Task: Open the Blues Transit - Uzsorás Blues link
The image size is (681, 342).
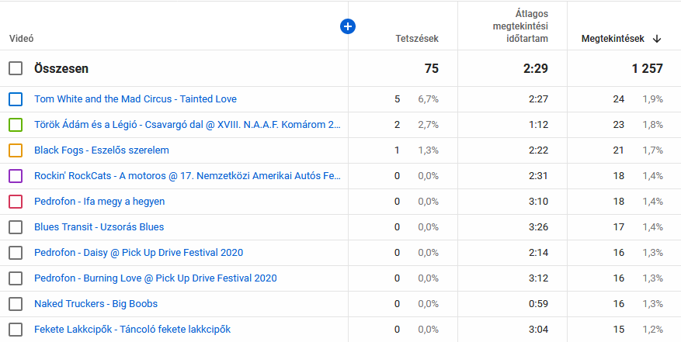Action: coord(99,227)
